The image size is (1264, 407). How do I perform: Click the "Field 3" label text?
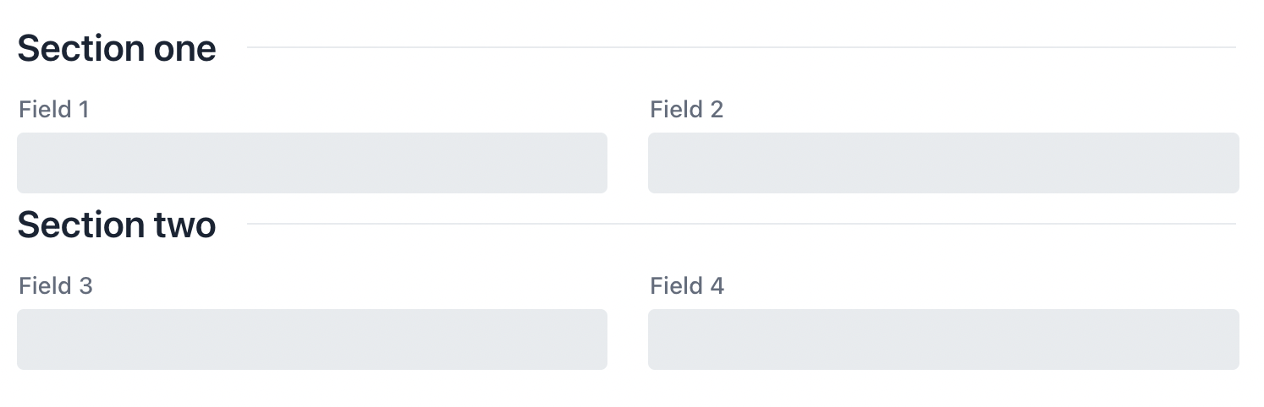(56, 286)
